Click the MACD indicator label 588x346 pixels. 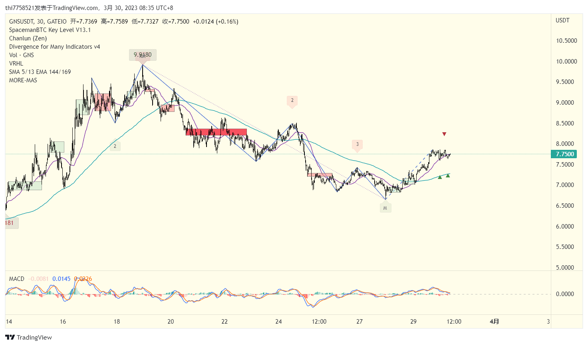(x=17, y=279)
